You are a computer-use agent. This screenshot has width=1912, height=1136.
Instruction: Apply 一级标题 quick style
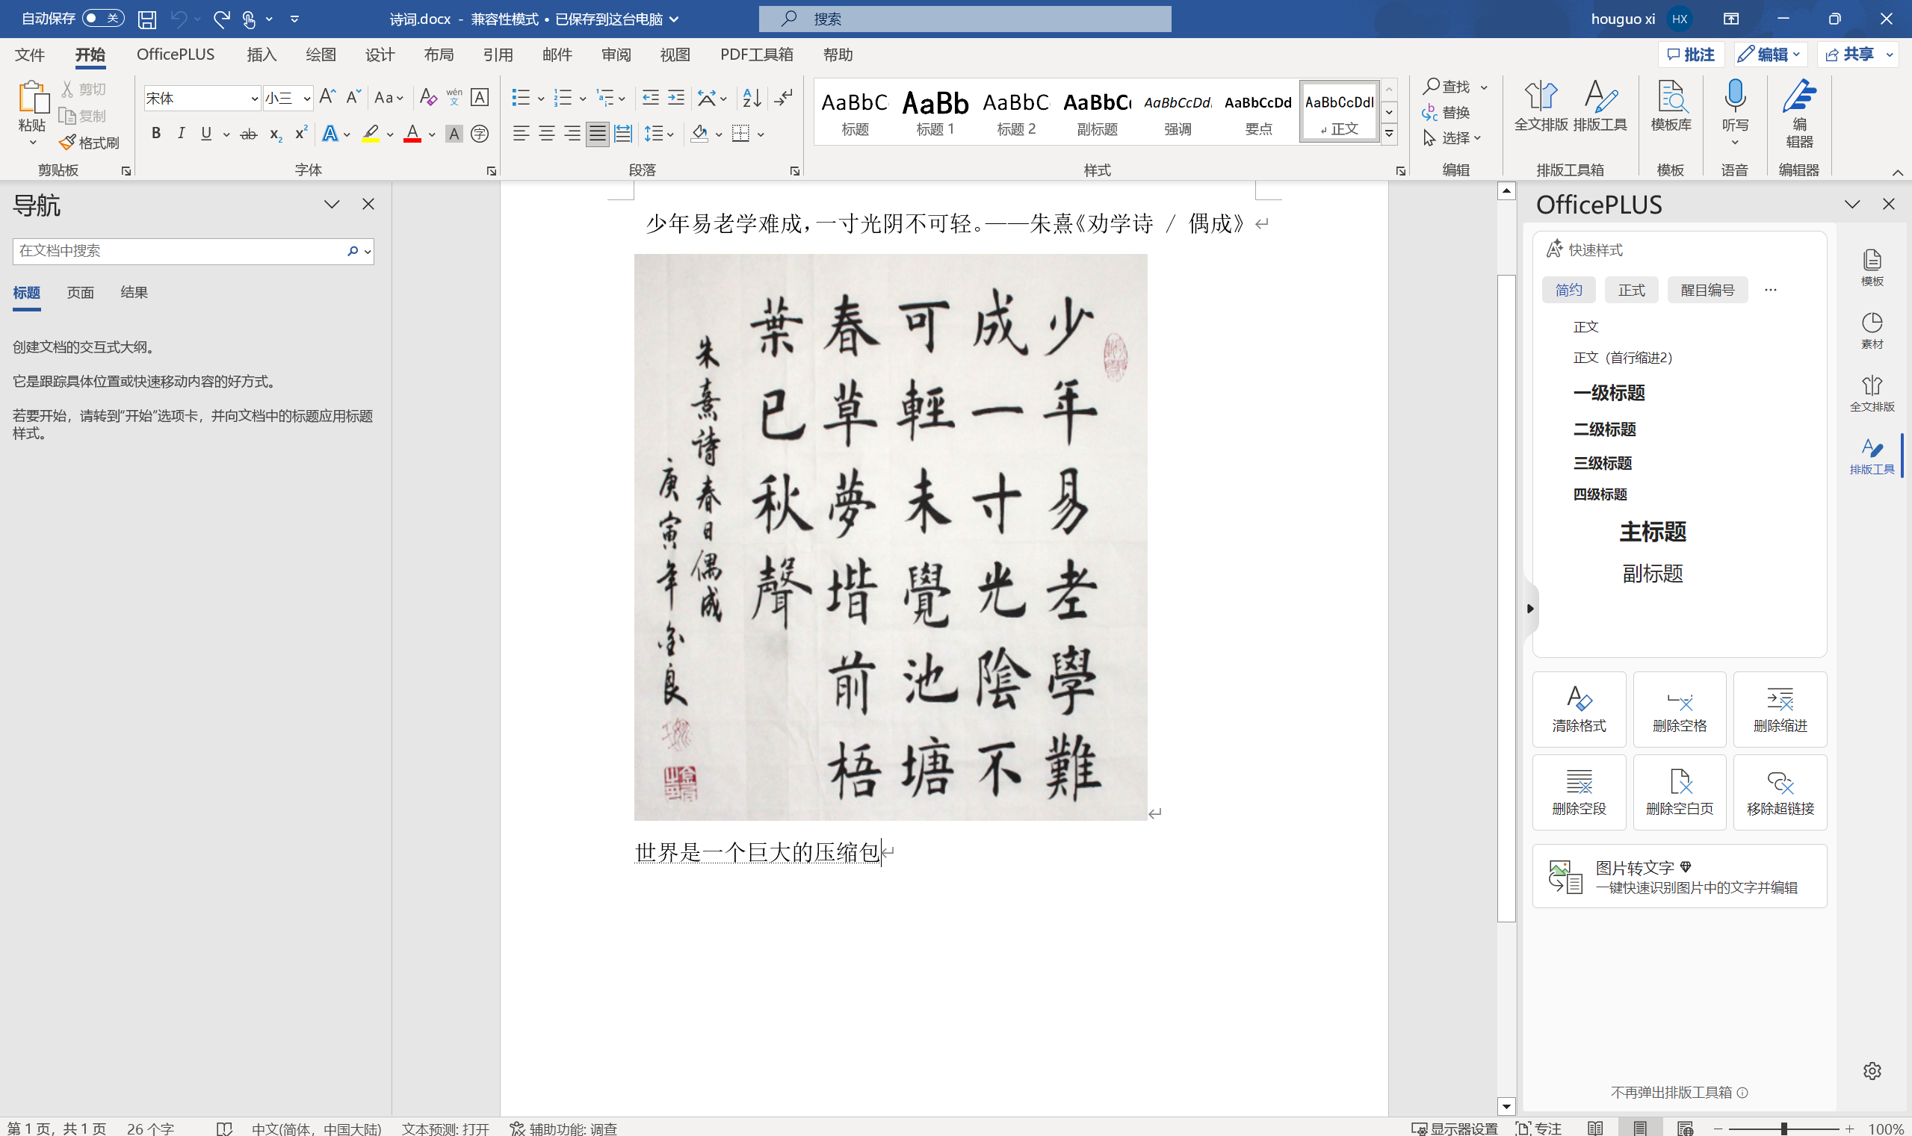point(1609,393)
